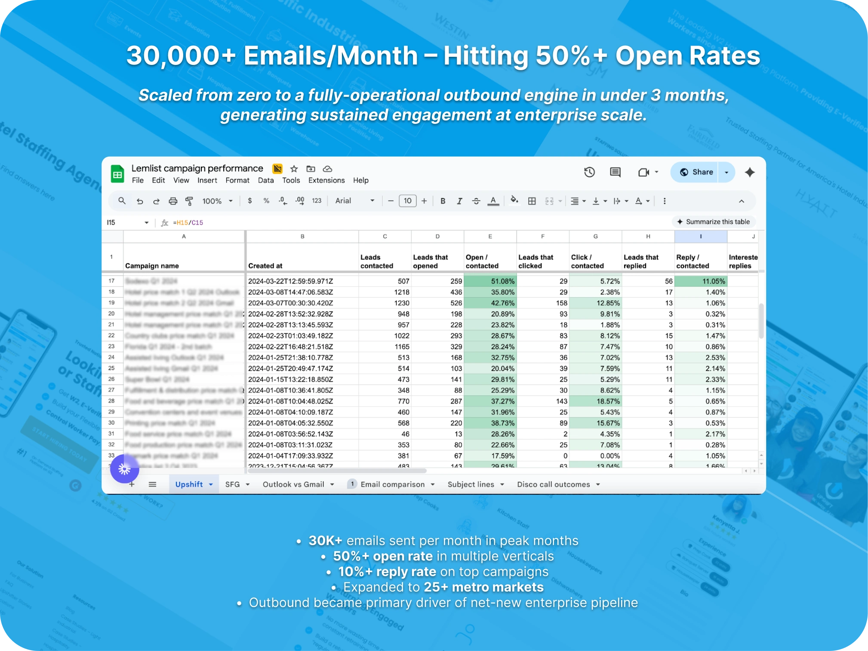Image resolution: width=868 pixels, height=651 pixels.
Task: Toggle bold formatting
Action: click(443, 201)
